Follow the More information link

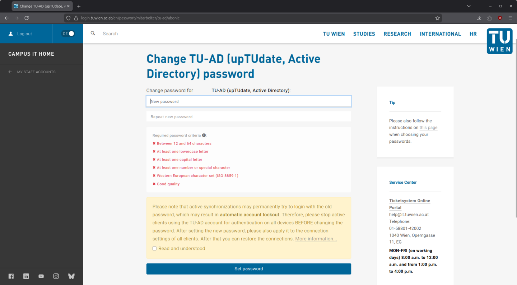coord(316,239)
